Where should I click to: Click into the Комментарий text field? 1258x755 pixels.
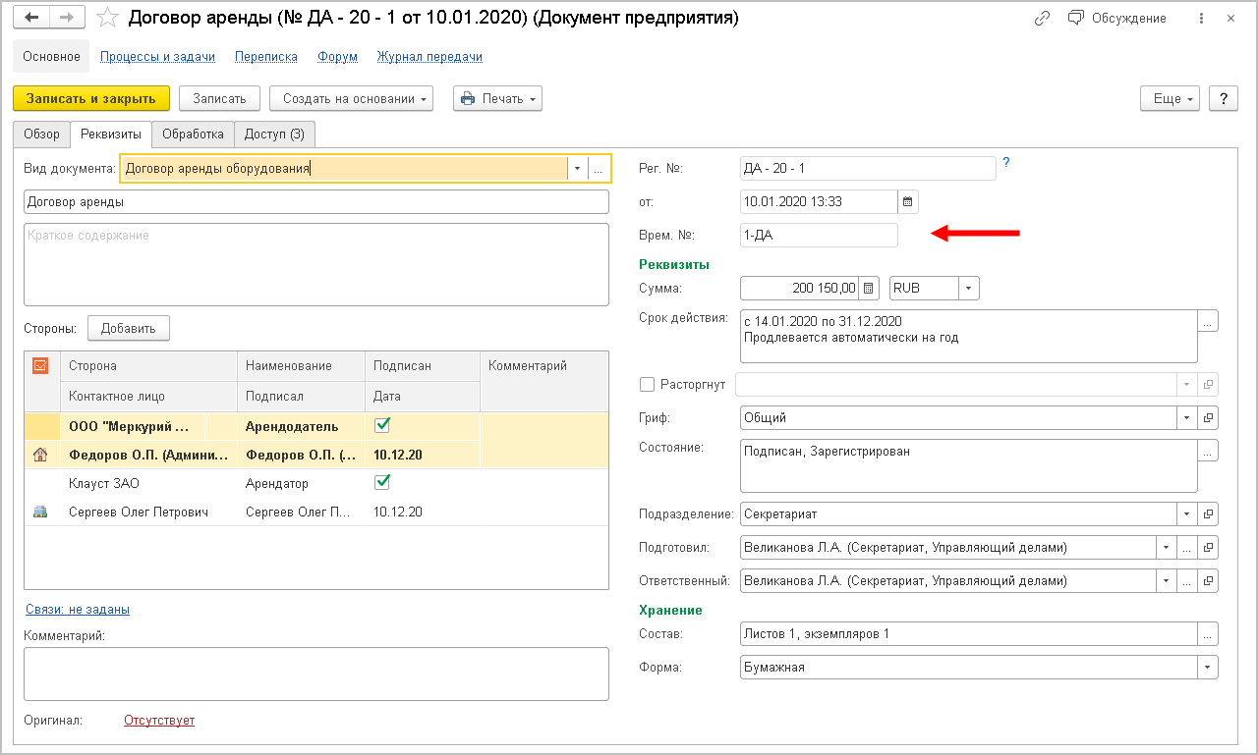pos(315,674)
